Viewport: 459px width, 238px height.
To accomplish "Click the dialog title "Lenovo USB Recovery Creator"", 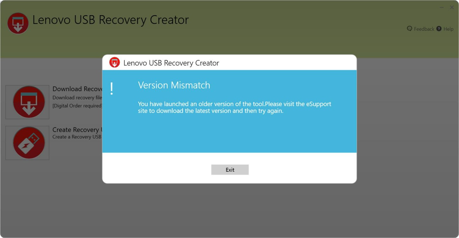I will coord(171,63).
